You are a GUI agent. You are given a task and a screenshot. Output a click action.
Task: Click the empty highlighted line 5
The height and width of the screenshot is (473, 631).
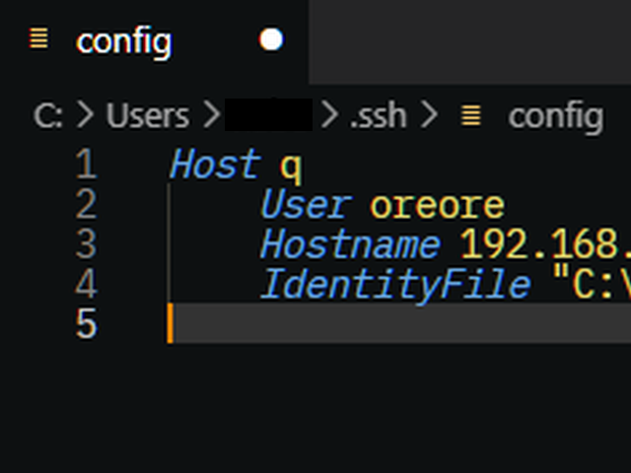point(394,324)
